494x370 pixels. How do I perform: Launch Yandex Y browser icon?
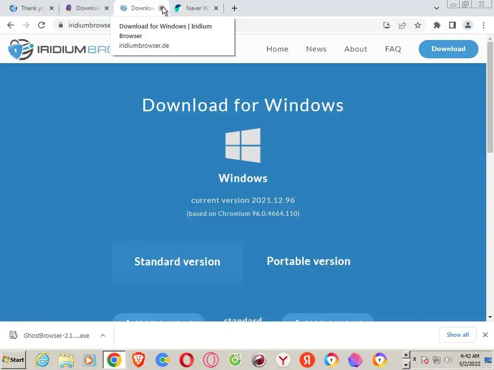coord(283,359)
